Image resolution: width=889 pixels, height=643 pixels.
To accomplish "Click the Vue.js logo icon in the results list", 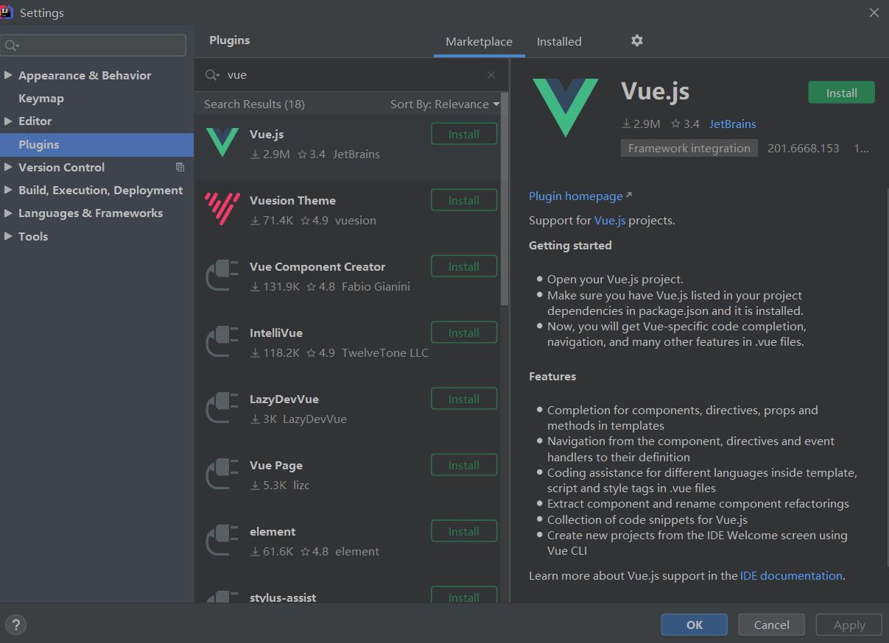I will 222,142.
